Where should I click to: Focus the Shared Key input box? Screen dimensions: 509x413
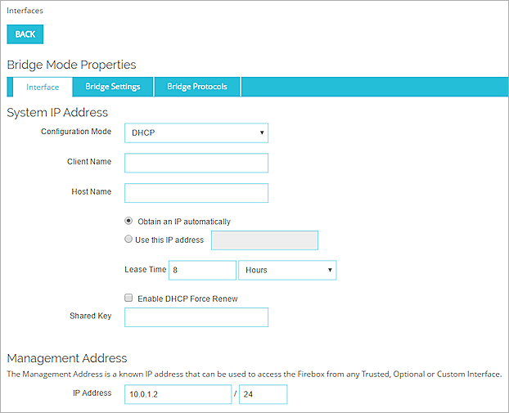(196, 317)
